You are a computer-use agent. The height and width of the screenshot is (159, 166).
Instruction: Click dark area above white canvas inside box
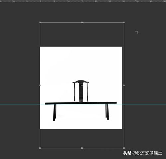(82, 34)
